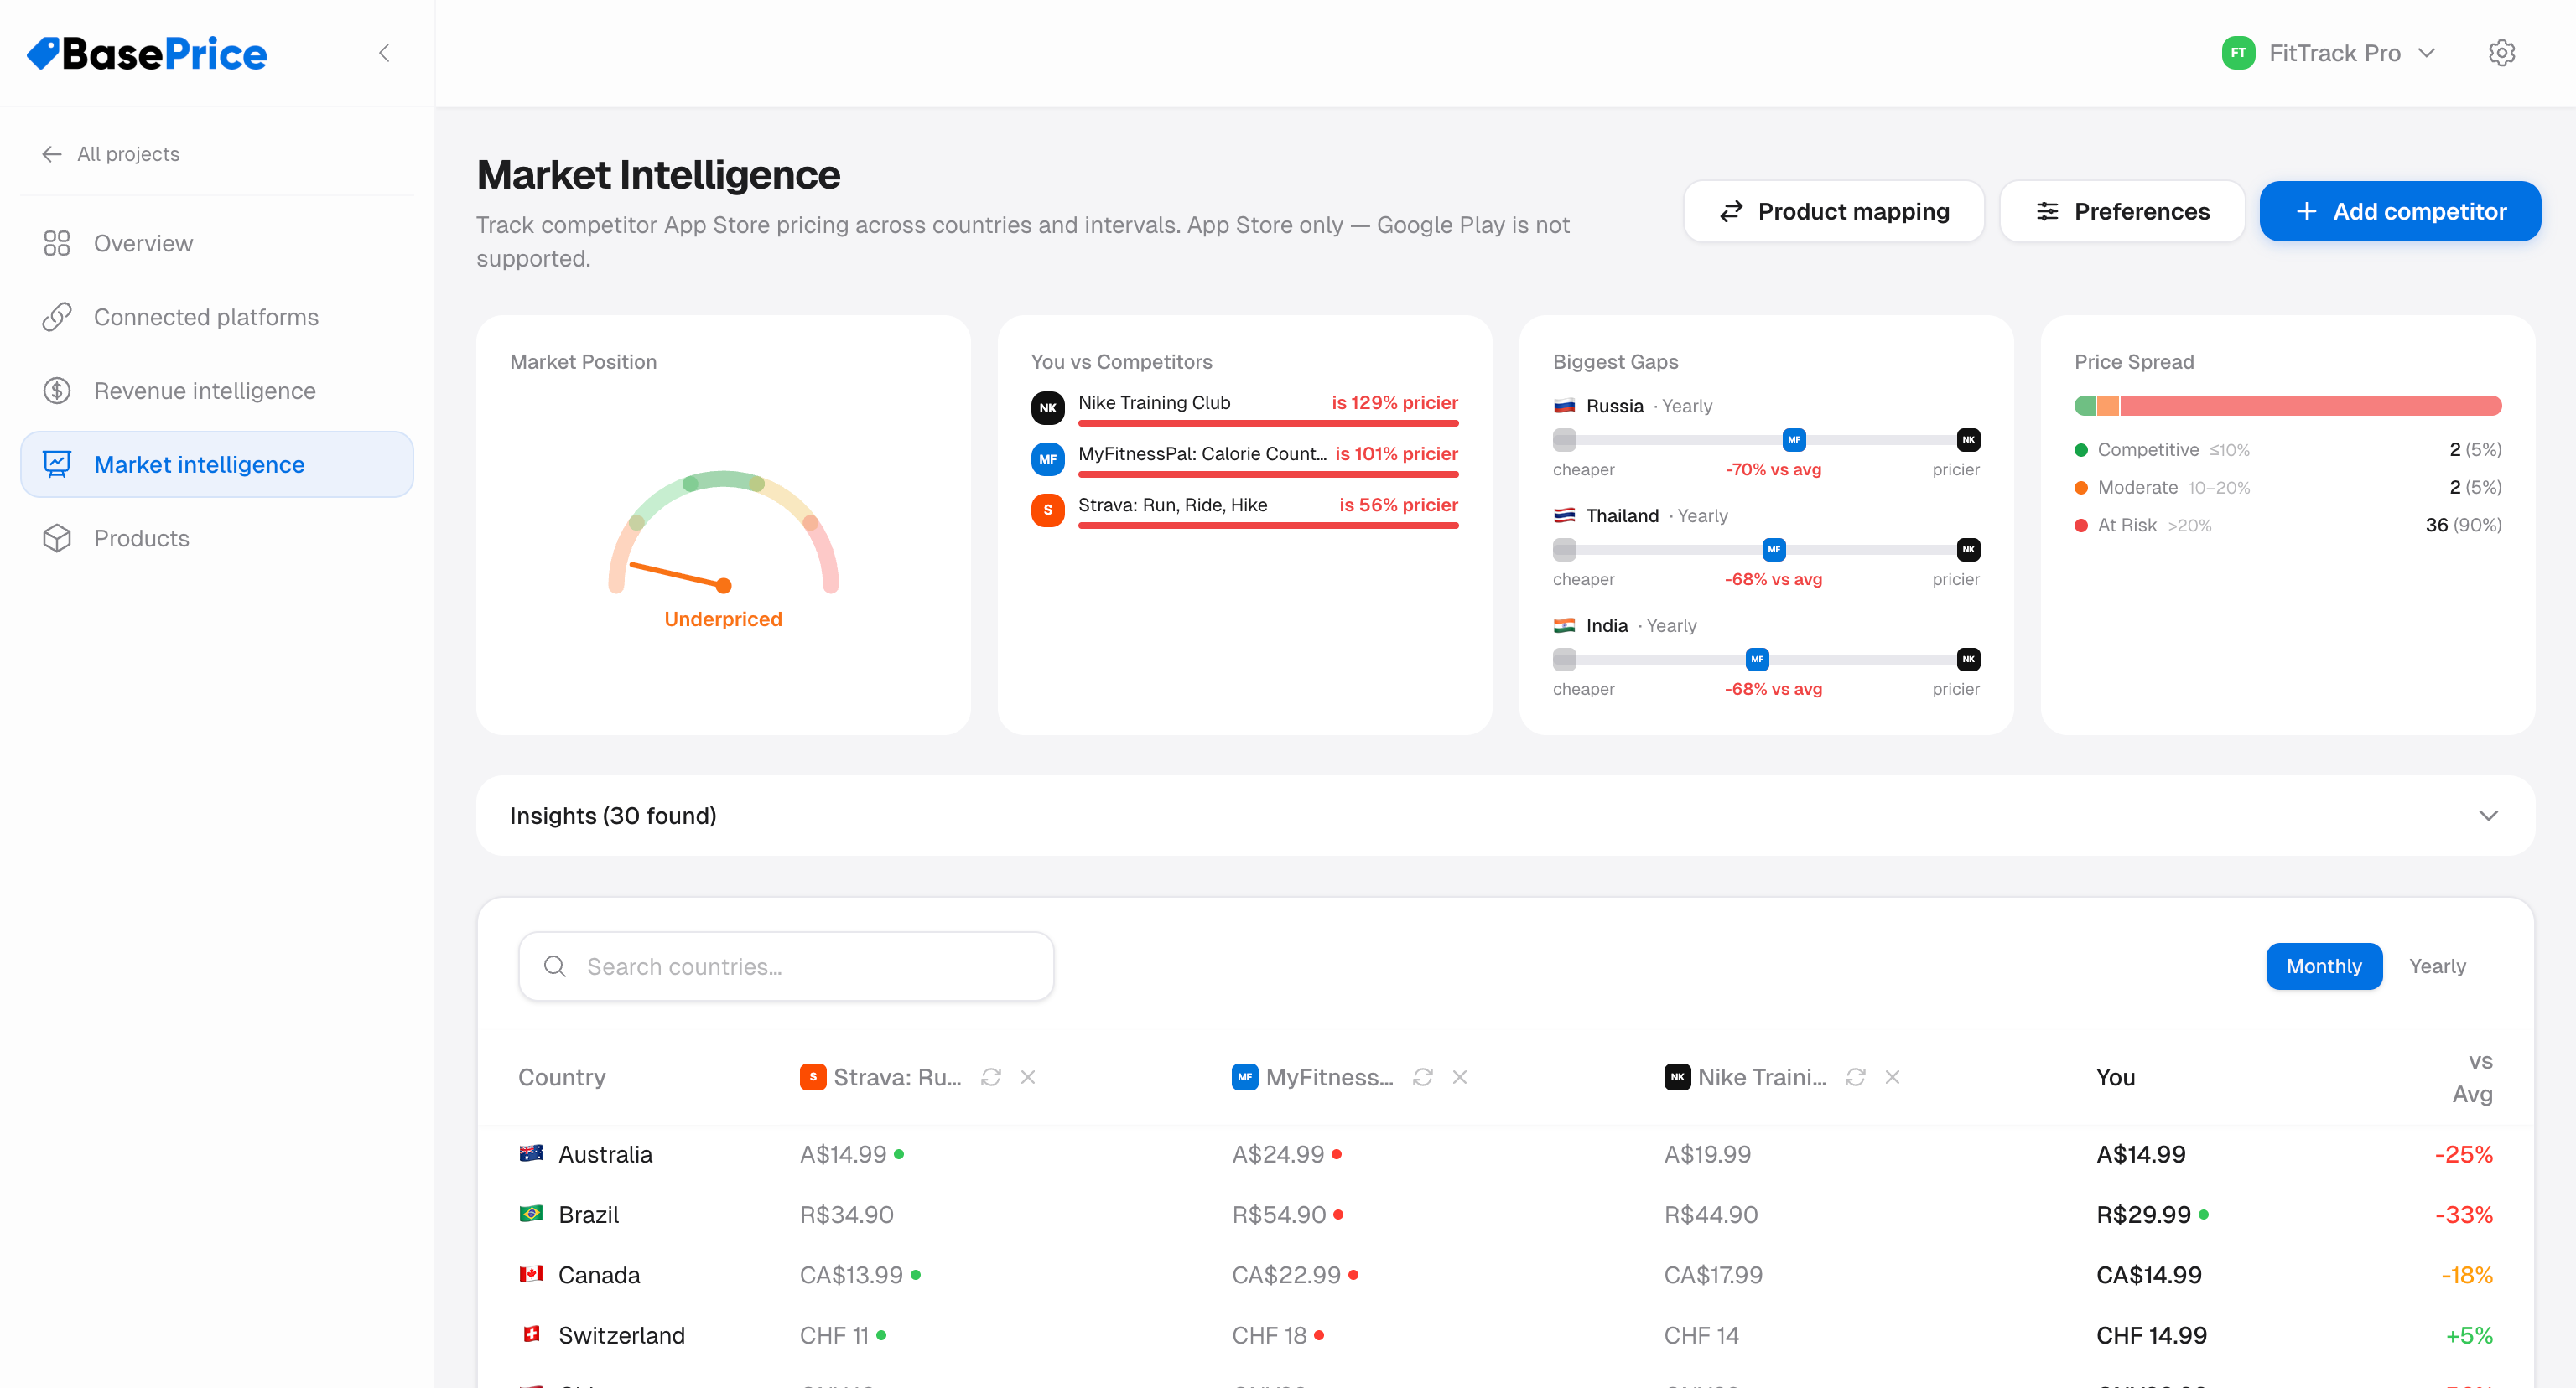Click the Nike Training Club NK badge
This screenshot has height=1388, width=2576.
[x=1048, y=407]
